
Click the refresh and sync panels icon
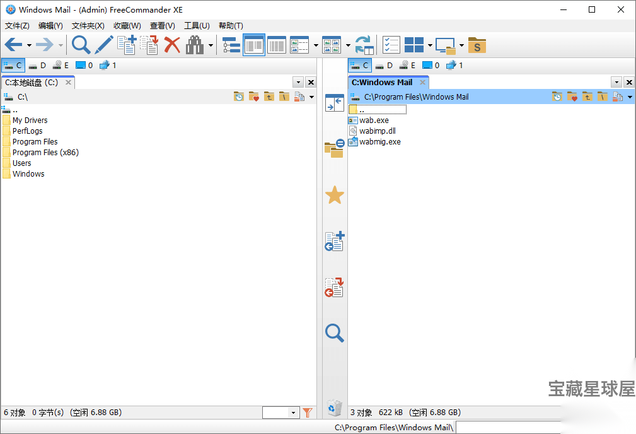click(364, 45)
